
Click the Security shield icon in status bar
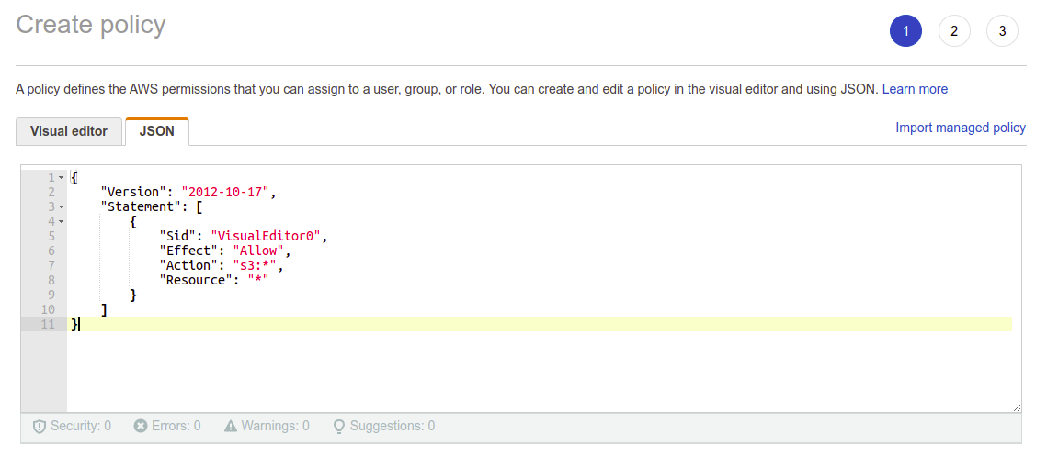click(x=40, y=427)
